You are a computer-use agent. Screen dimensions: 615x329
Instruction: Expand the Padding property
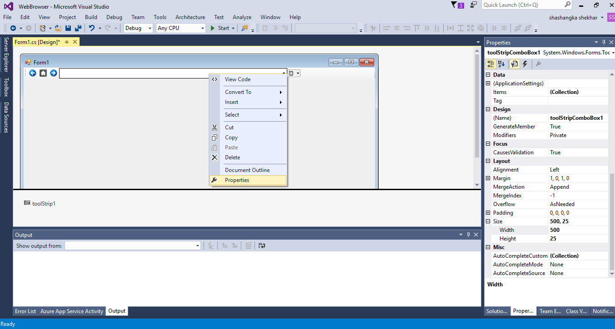click(488, 213)
